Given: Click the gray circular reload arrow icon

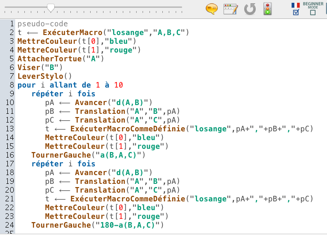Looking at the screenshot, I should click(x=250, y=9).
